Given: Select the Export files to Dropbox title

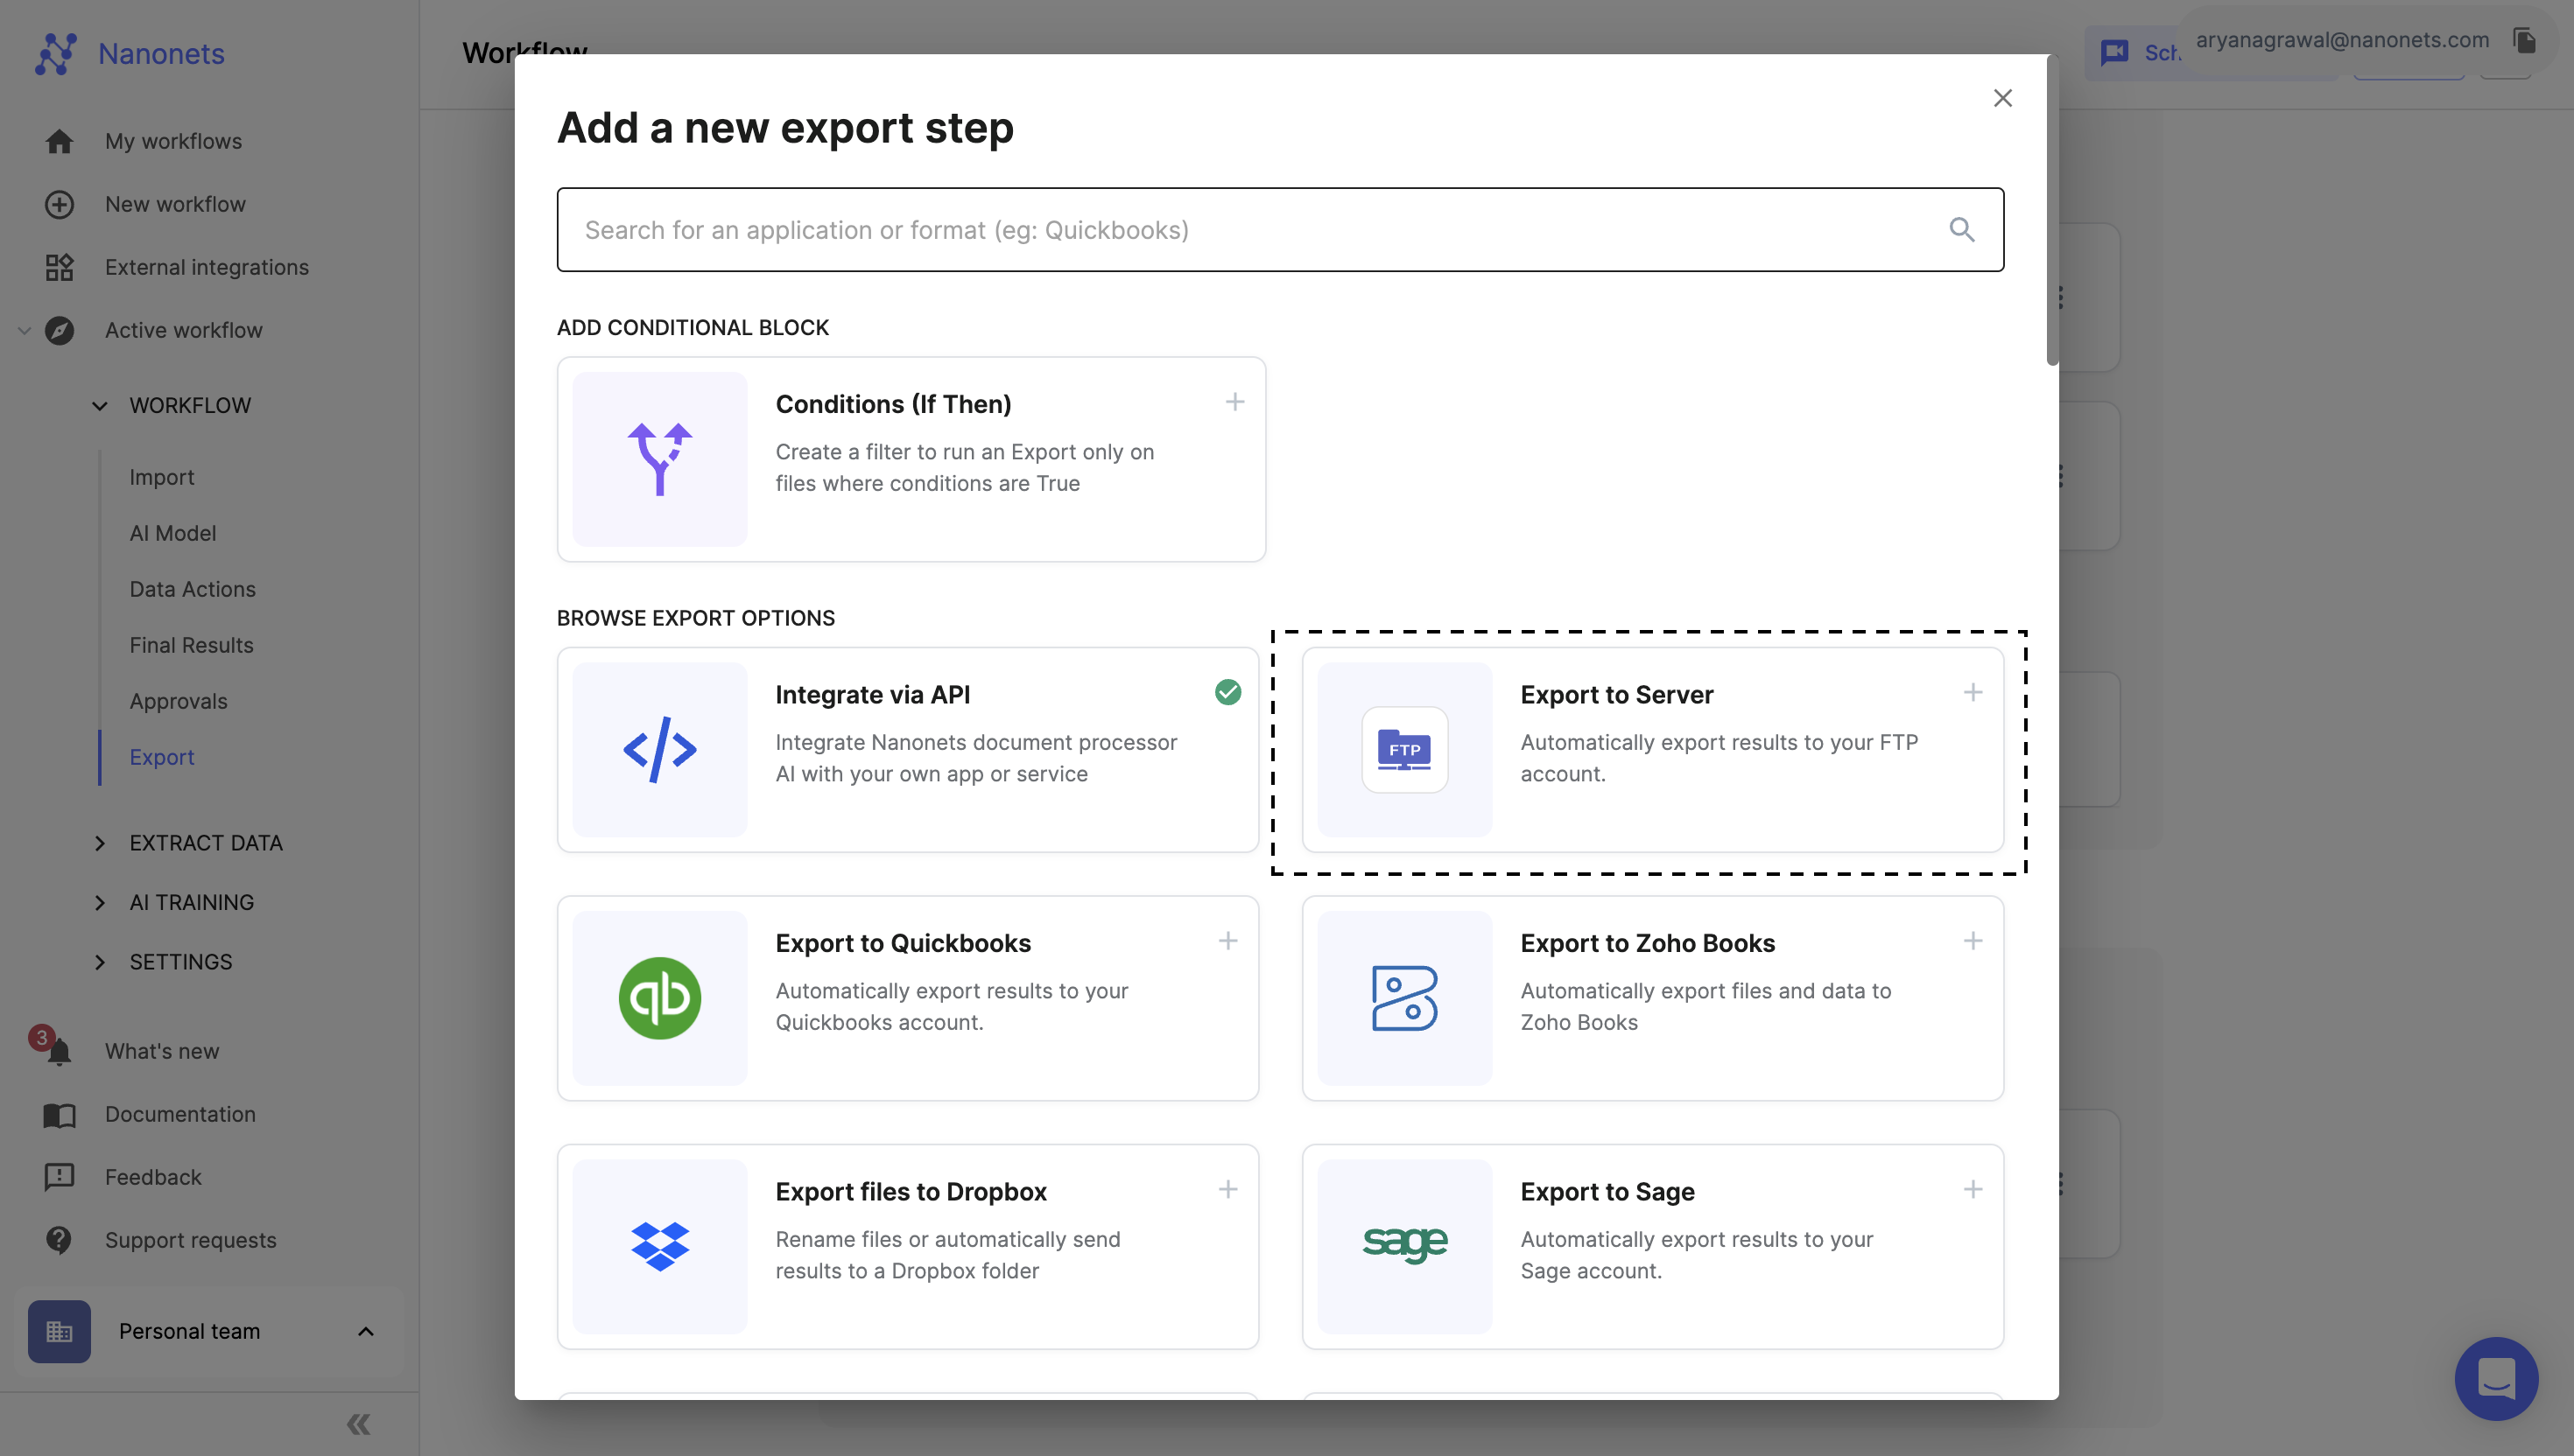Looking at the screenshot, I should pos(911,1192).
